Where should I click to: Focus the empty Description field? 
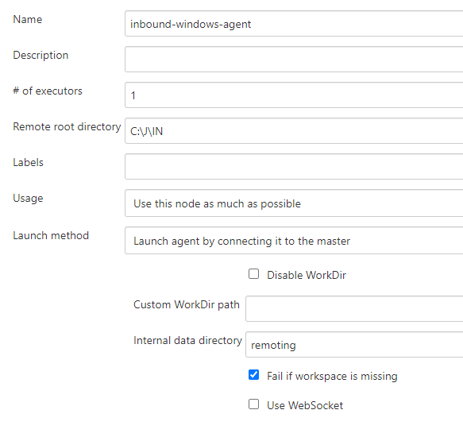(294, 59)
